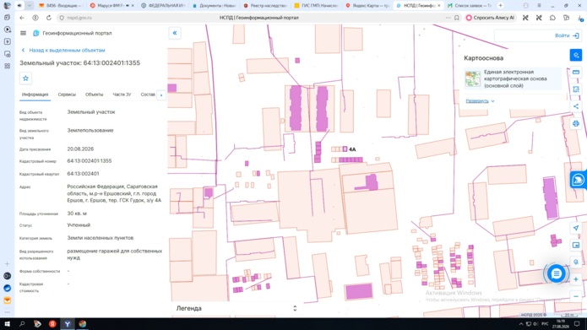The image size is (587, 330).
Task: Open the assistant chat side tab
Action: tap(578, 180)
